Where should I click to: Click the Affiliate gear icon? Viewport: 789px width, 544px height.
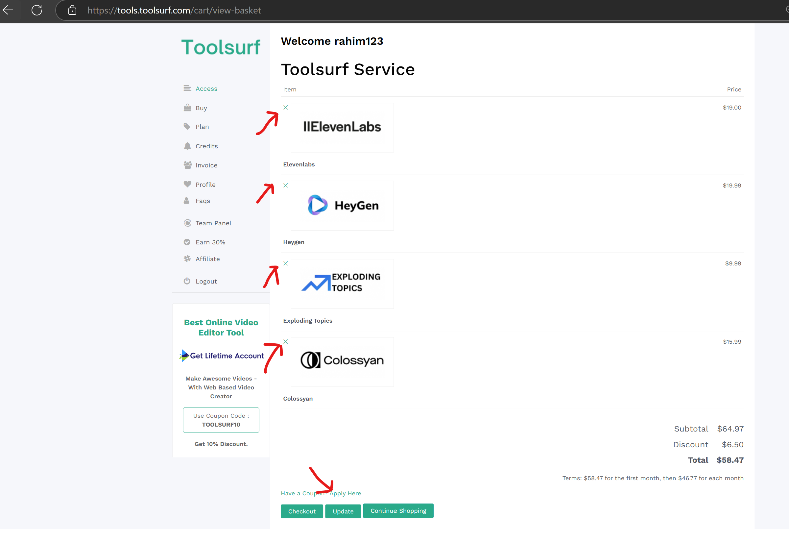pos(187,259)
